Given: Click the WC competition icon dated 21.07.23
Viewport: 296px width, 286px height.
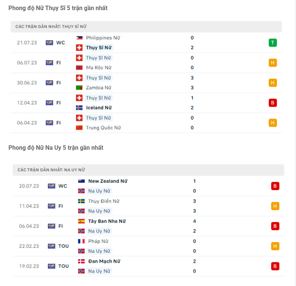Looking at the screenshot, I should coord(49,43).
